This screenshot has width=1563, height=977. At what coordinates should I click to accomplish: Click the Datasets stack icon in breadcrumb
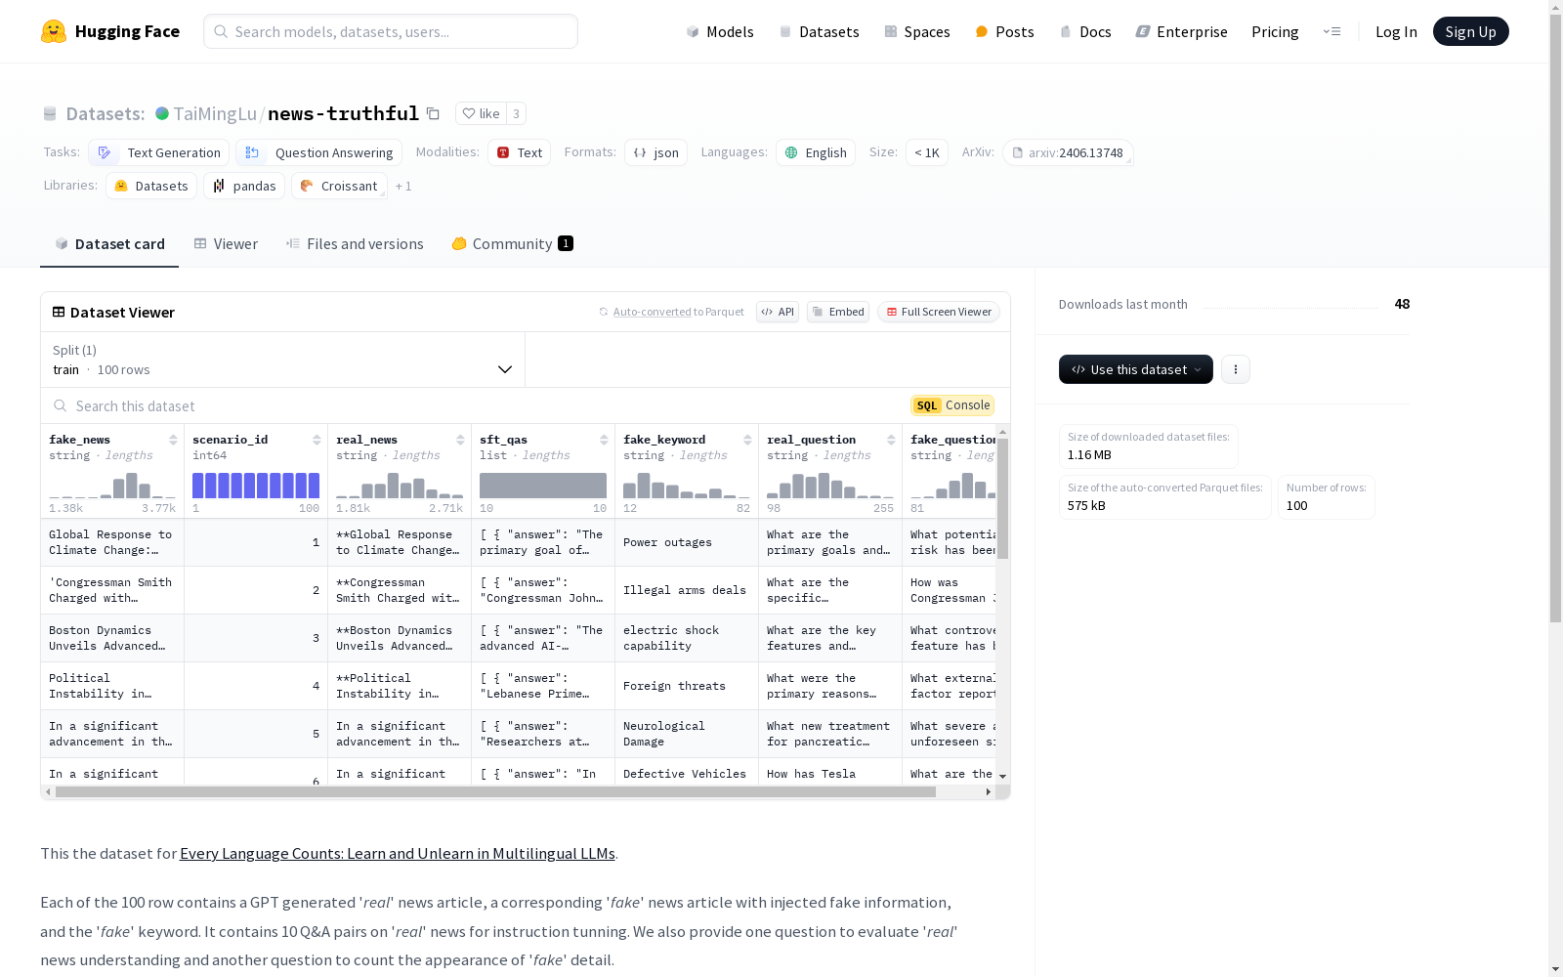click(50, 113)
